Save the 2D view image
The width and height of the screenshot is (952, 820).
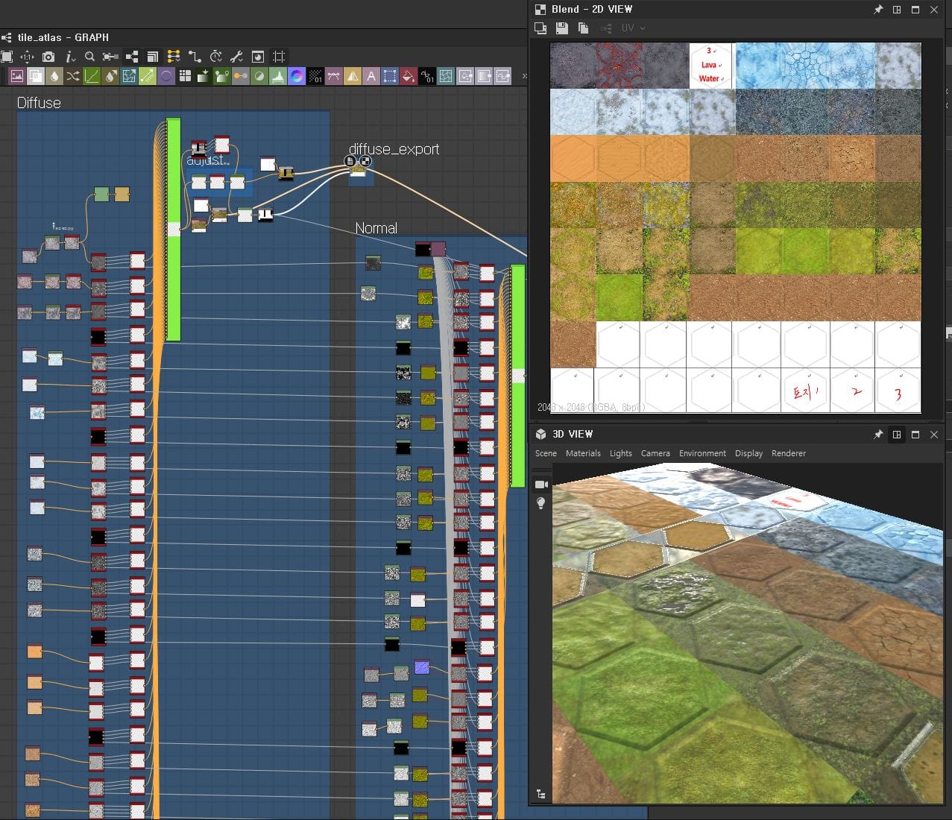tap(562, 28)
